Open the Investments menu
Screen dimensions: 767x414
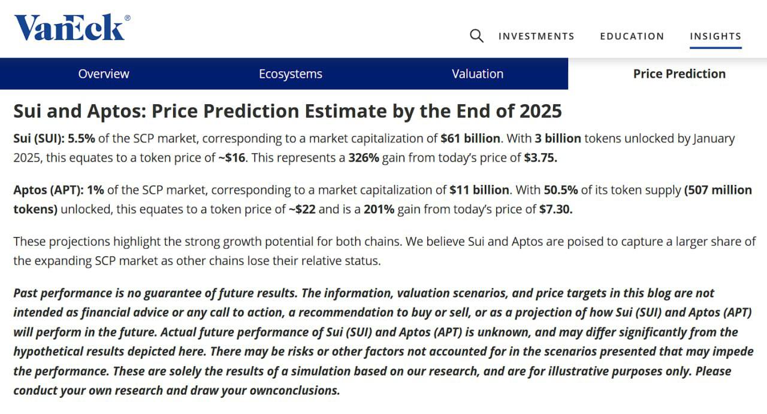536,36
